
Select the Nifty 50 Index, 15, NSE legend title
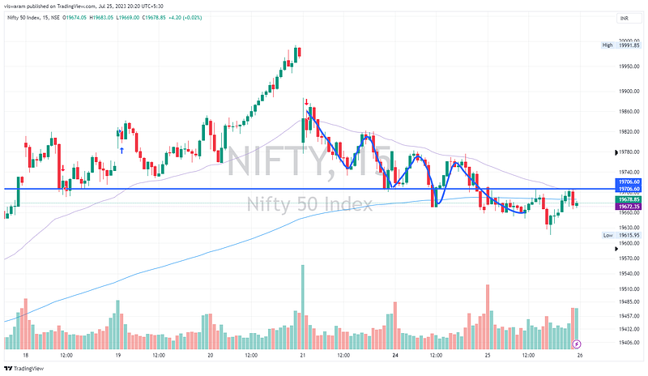[33, 17]
